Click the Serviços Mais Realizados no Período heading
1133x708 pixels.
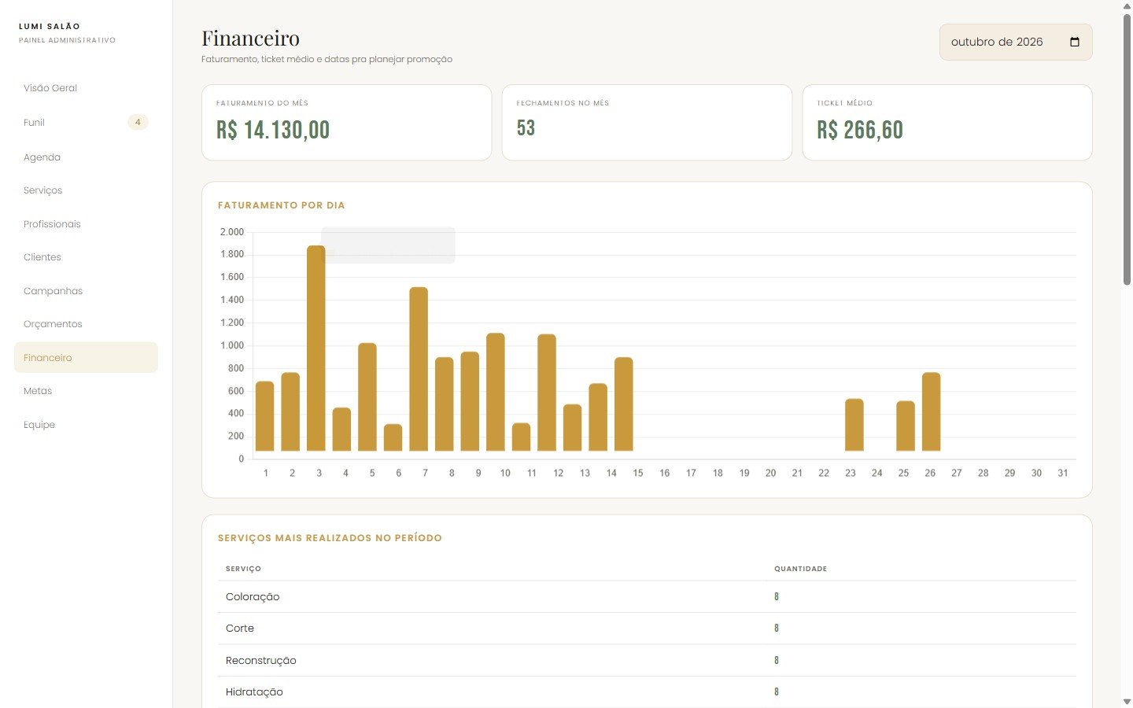click(330, 538)
